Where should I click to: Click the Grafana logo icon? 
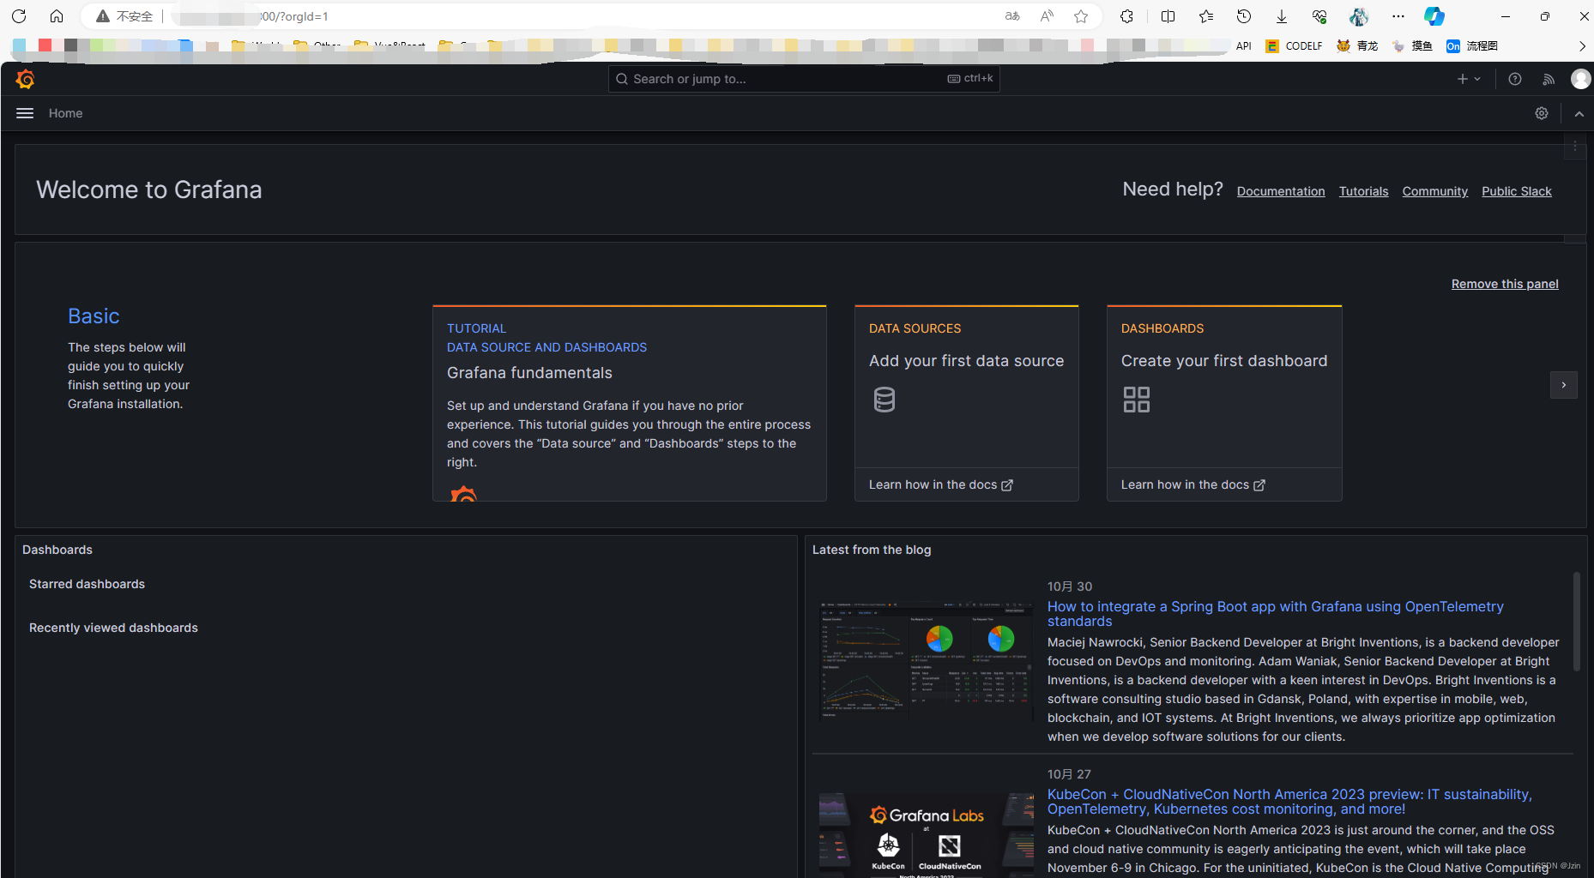click(x=25, y=79)
